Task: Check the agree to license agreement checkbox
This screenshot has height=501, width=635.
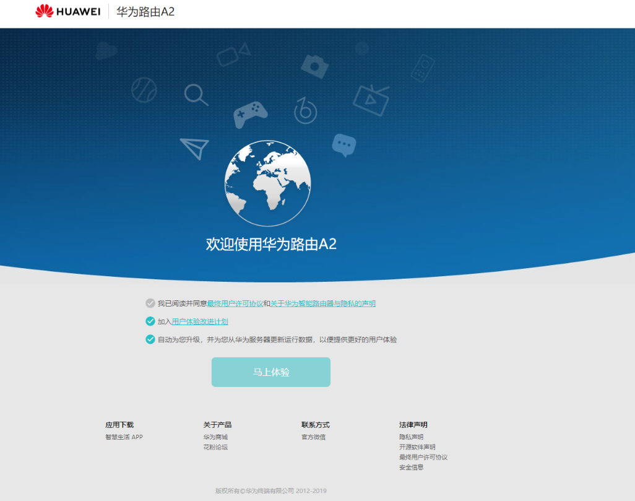Action: click(x=150, y=303)
